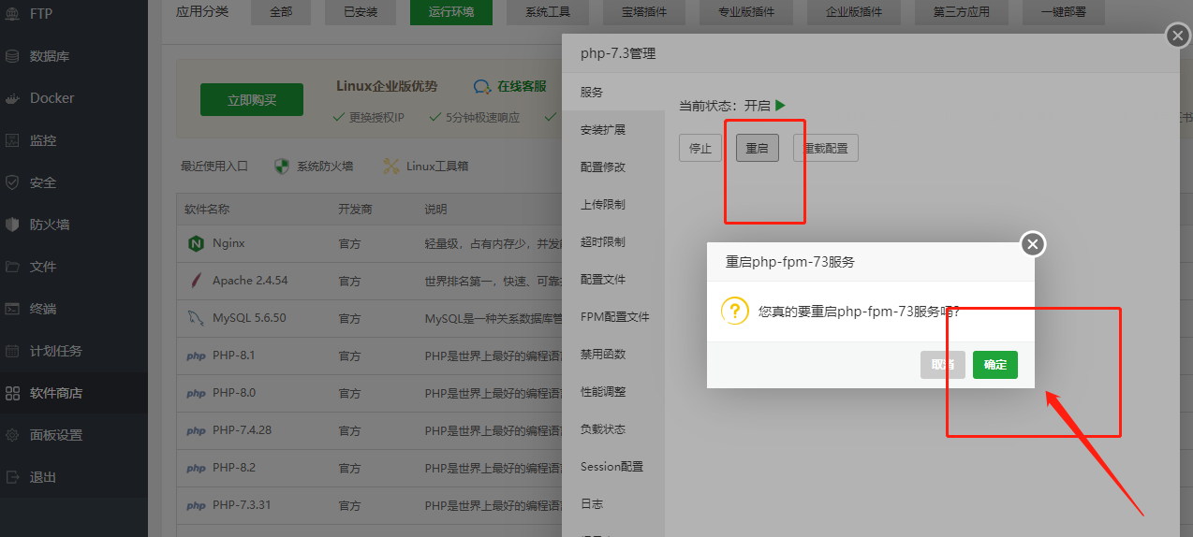The height and width of the screenshot is (537, 1193).
Task: Click the 防火墙 firewall sidebar icon
Action: pyautogui.click(x=12, y=225)
